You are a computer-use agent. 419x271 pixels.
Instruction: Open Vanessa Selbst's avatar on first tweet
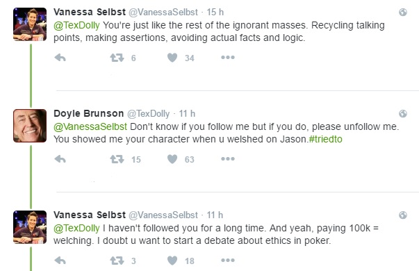coord(30,24)
